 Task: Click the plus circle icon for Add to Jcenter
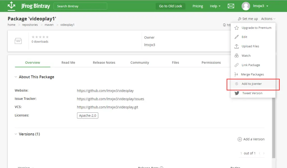tap(237, 84)
